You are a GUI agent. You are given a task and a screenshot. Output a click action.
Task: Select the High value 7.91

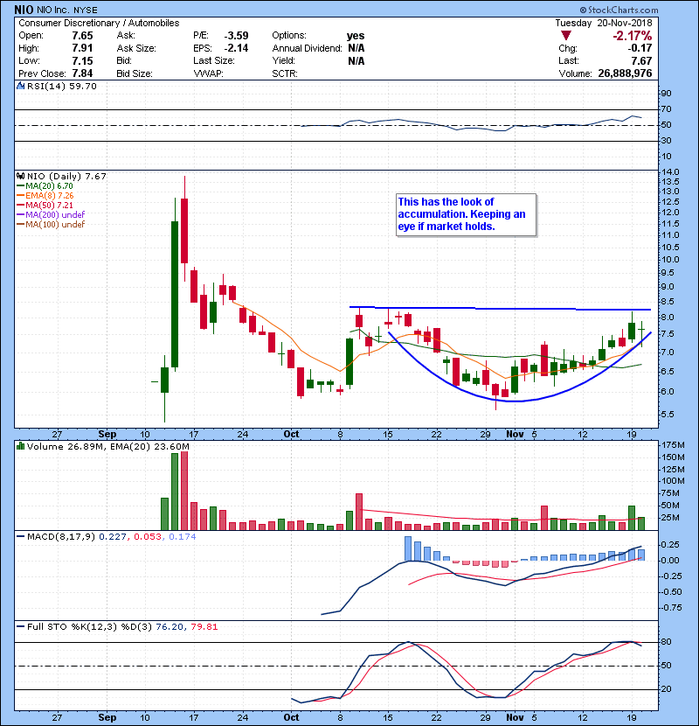click(x=82, y=48)
